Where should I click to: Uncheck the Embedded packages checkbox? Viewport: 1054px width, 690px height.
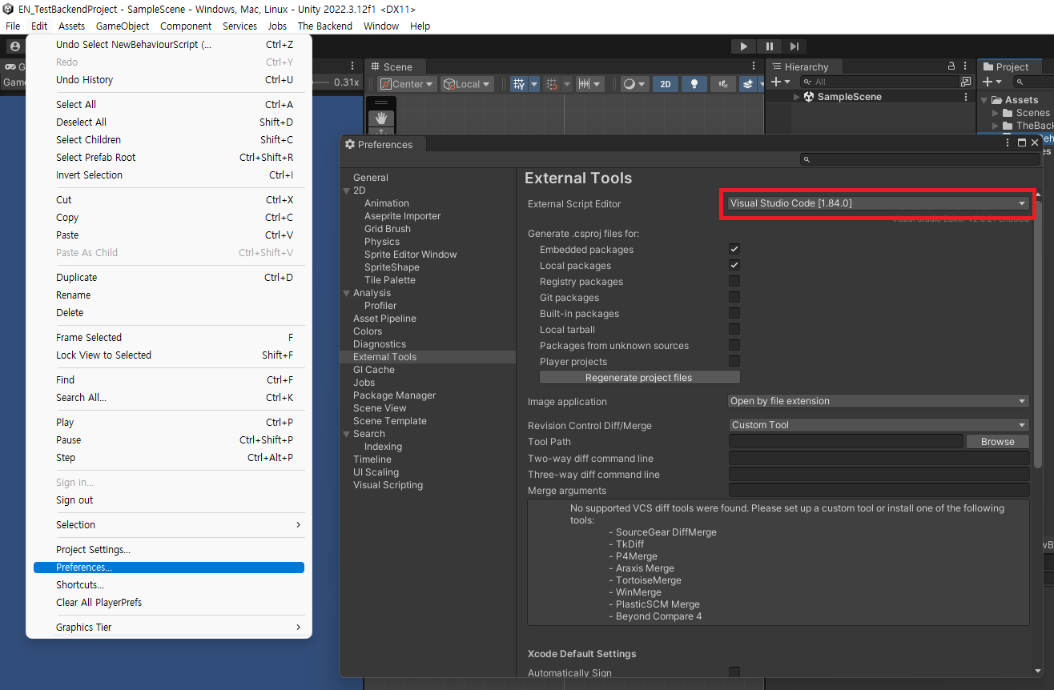734,249
